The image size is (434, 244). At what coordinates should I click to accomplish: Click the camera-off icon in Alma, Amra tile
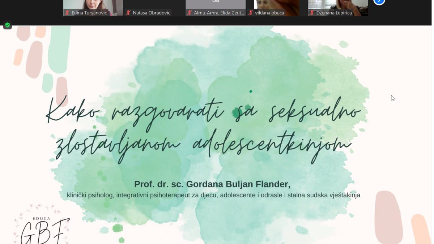tap(216, 1)
